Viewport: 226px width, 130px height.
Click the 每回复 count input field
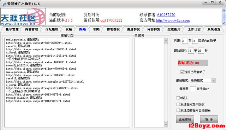[x=193, y=89]
